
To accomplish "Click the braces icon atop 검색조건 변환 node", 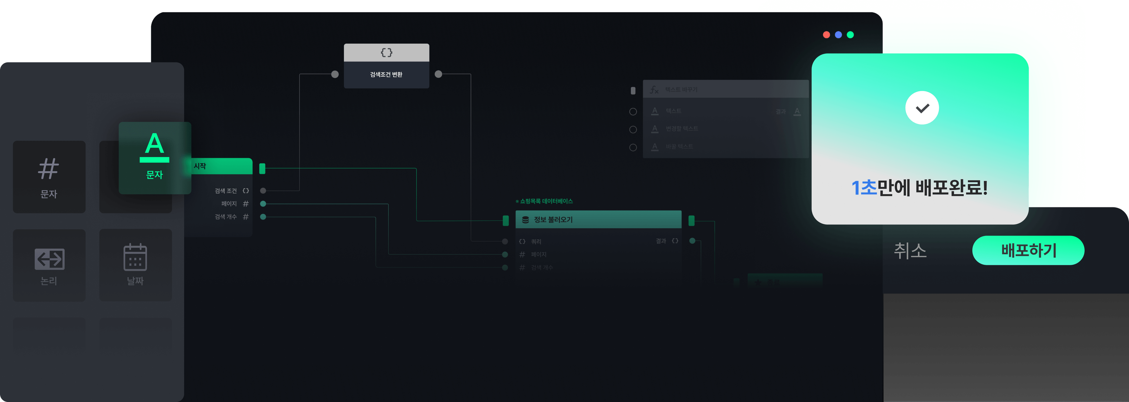I will (x=386, y=53).
